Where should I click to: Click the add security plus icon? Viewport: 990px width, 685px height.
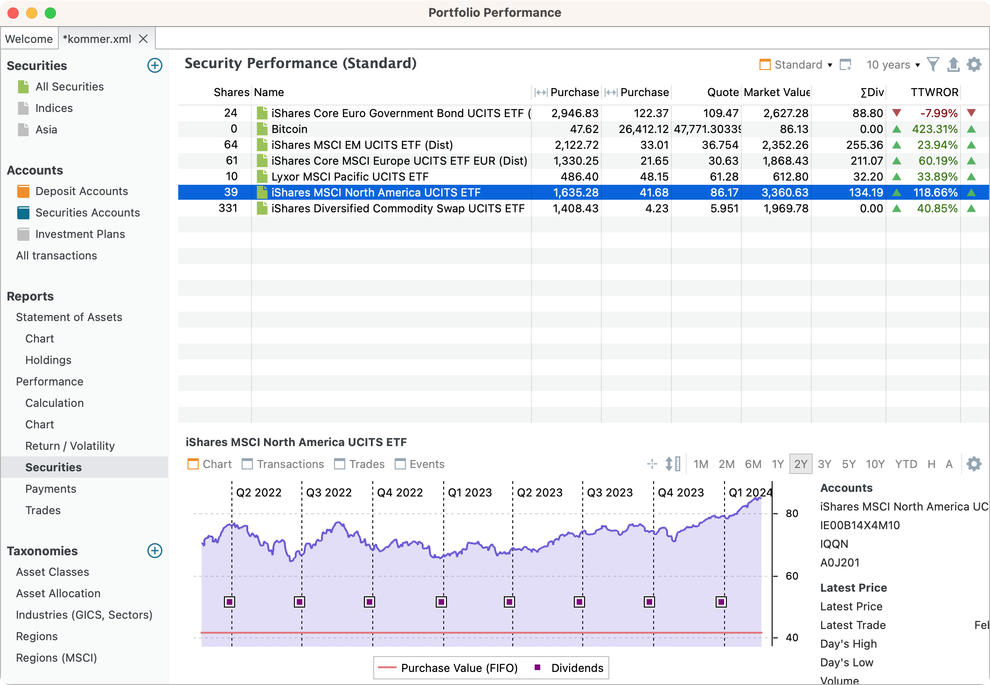click(154, 65)
